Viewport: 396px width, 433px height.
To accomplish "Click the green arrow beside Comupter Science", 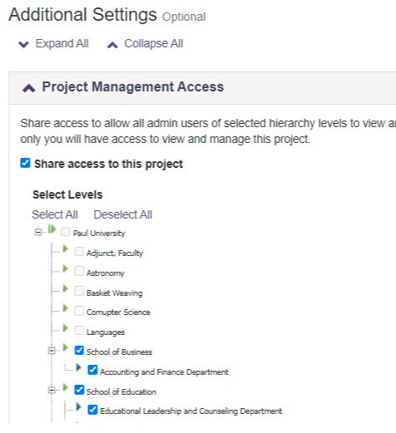I will 66,308.
